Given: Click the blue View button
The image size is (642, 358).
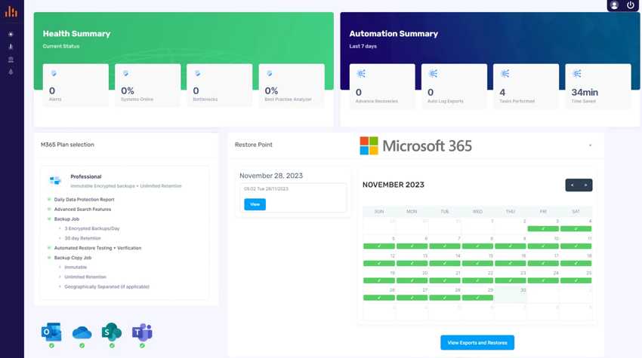Looking at the screenshot, I should [x=255, y=204].
